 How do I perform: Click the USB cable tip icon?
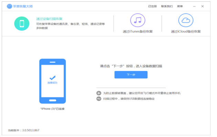click(x=99, y=99)
